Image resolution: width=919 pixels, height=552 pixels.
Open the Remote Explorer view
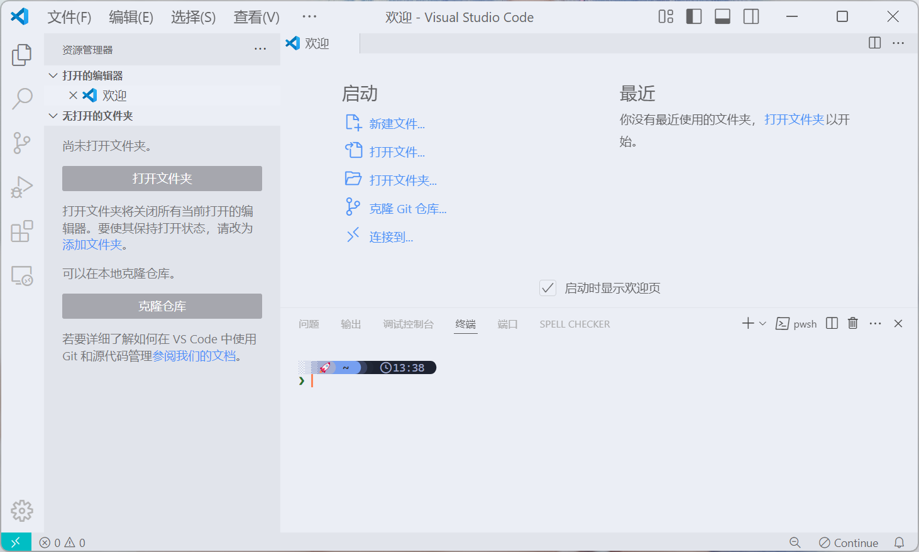click(22, 275)
